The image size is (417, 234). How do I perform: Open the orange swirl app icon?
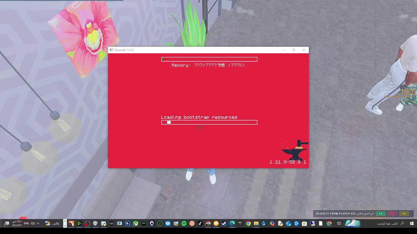tap(192, 224)
